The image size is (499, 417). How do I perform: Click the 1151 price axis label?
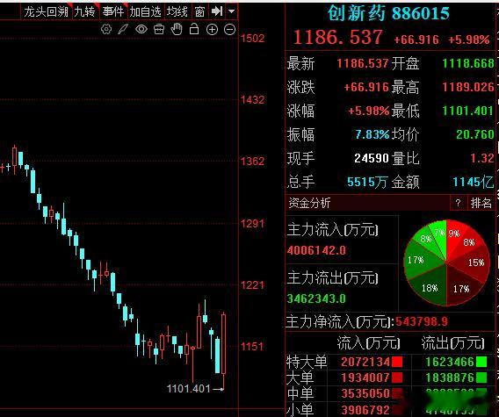click(x=252, y=347)
